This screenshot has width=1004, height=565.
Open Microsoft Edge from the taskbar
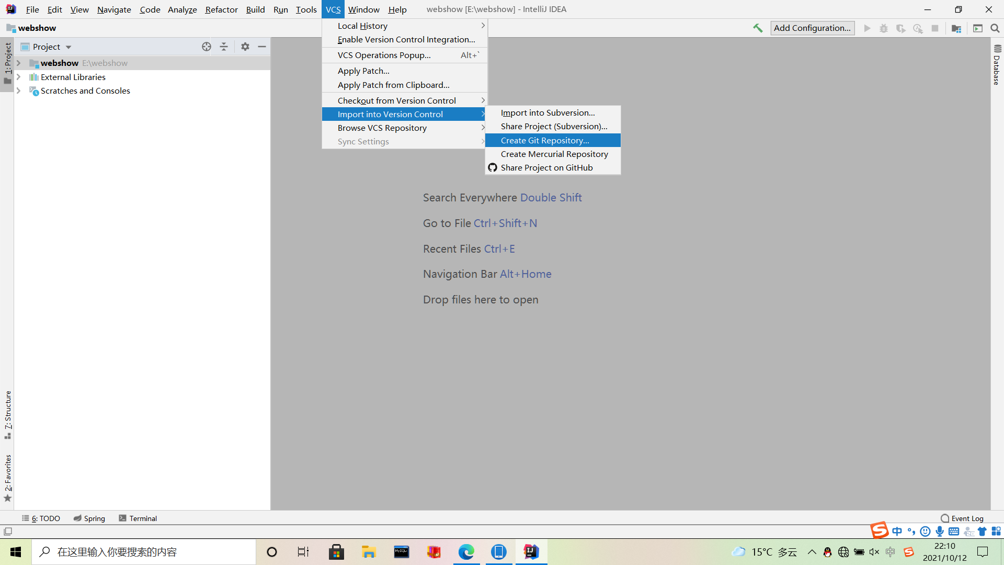click(x=466, y=552)
